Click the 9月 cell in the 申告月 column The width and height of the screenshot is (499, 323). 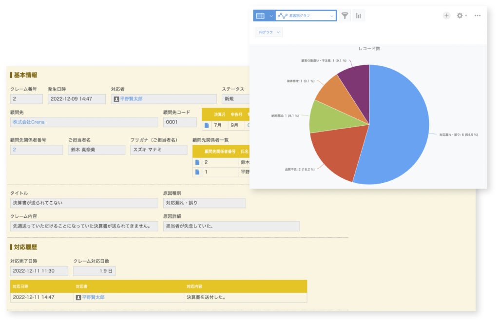pyautogui.click(x=236, y=125)
